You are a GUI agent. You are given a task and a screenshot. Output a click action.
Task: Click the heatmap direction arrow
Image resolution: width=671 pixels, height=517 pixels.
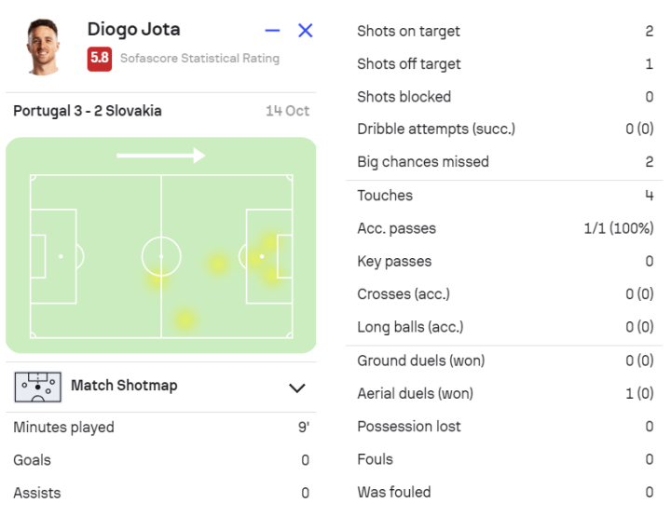point(160,156)
